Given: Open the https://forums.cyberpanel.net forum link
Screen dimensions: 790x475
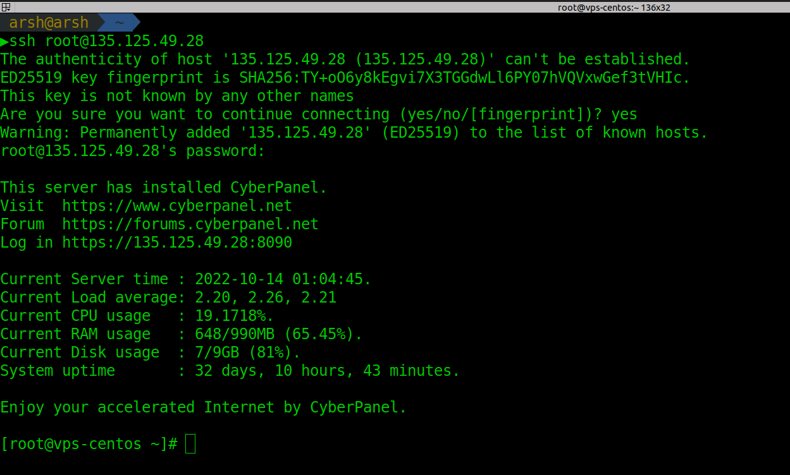Looking at the screenshot, I should pyautogui.click(x=190, y=224).
